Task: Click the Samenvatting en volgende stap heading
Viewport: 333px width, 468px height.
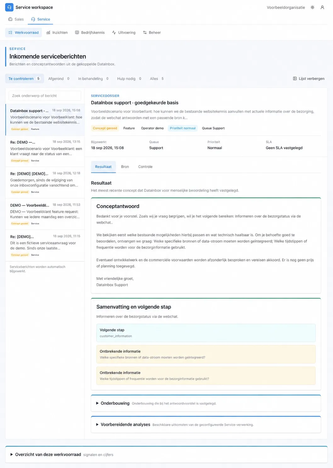Action: click(x=134, y=307)
